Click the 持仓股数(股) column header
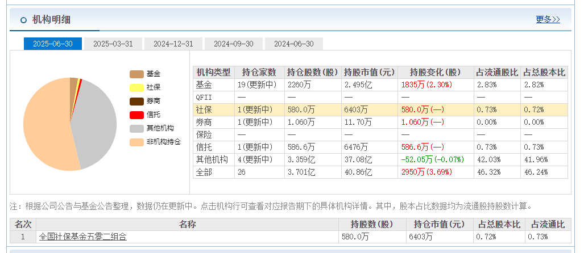Image resolution: width=584 pixels, height=253 pixels. pos(313,73)
